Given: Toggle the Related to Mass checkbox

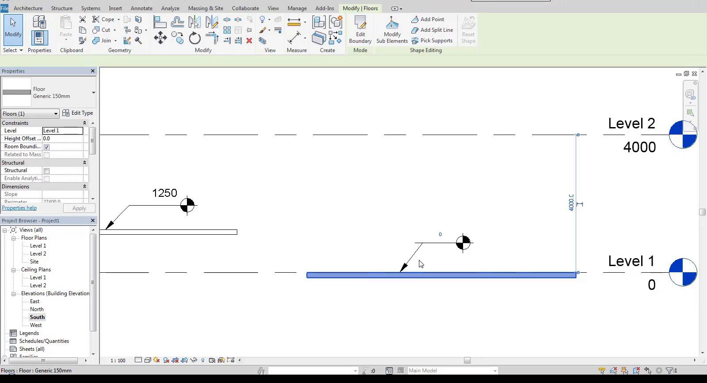Looking at the screenshot, I should [46, 155].
